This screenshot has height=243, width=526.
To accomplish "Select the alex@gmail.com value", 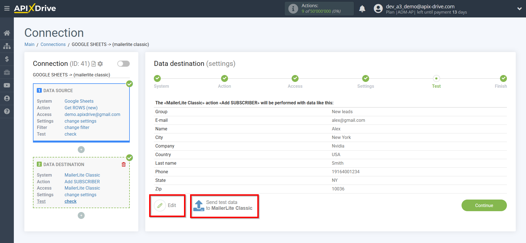I will [348, 120].
